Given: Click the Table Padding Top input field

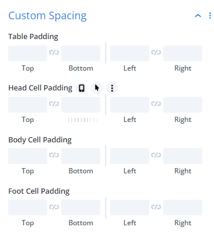Looking at the screenshot, I should [27, 53].
